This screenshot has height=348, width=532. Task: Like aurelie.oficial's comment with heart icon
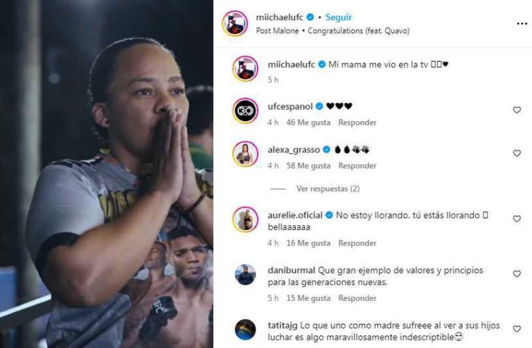tap(517, 219)
